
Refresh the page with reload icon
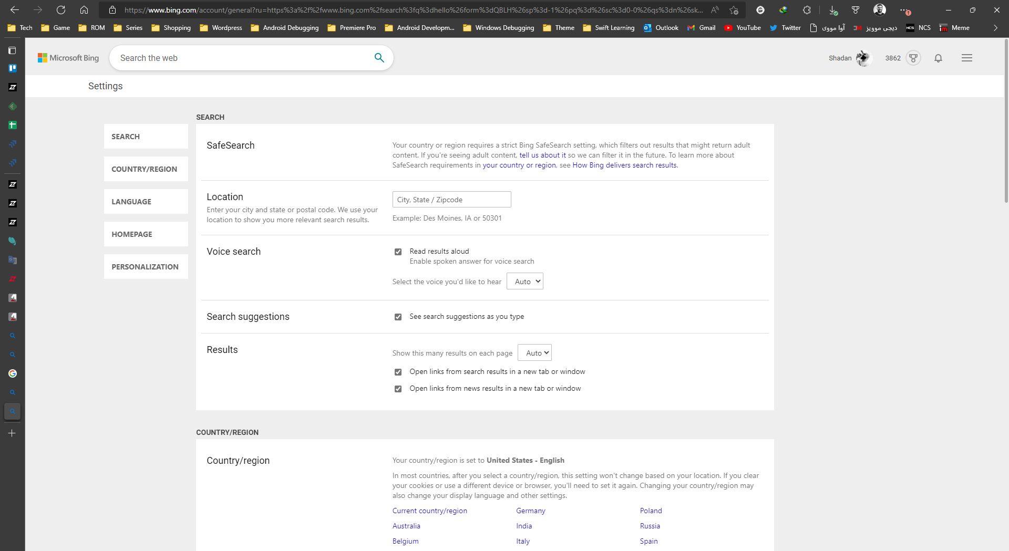(61, 10)
